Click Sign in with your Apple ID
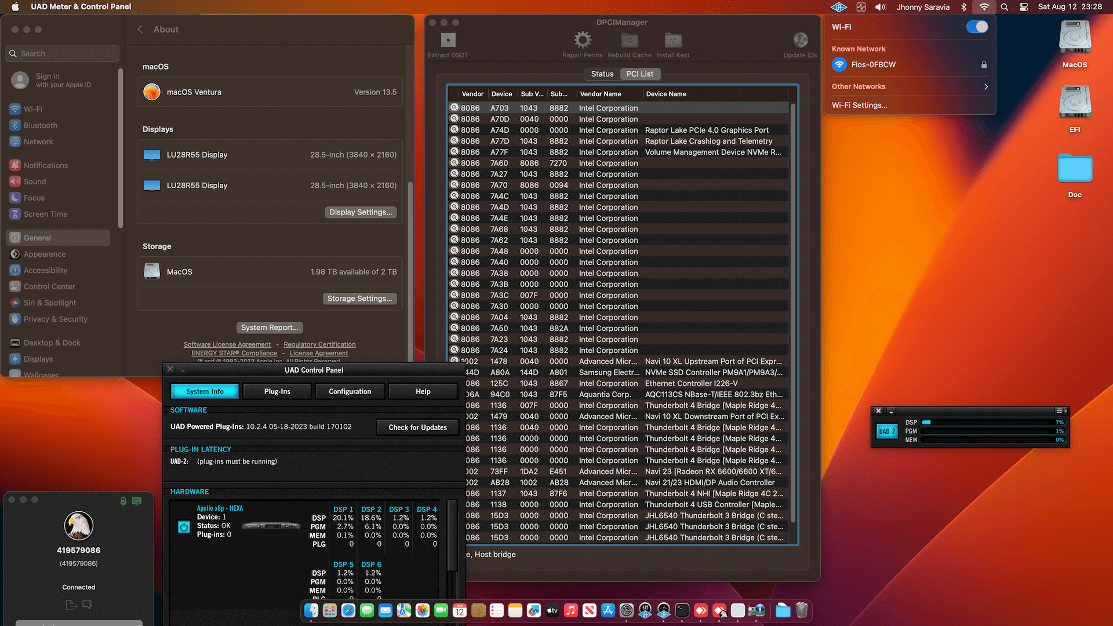 63,80
